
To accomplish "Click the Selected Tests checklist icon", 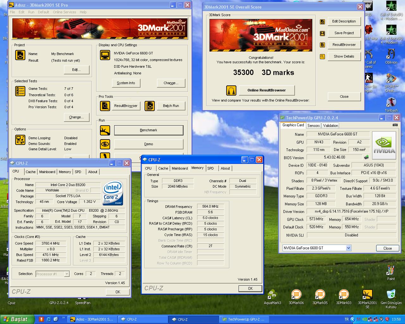I will [x=20, y=91].
